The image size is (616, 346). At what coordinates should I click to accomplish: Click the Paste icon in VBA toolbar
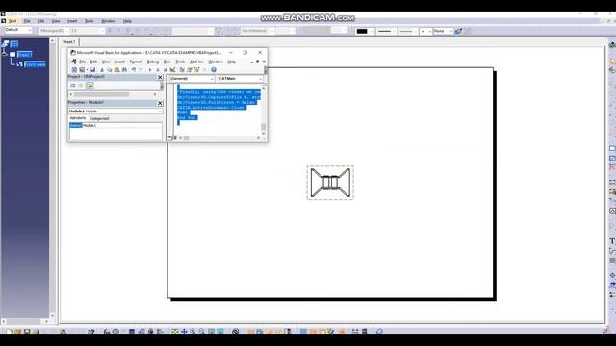click(x=117, y=70)
